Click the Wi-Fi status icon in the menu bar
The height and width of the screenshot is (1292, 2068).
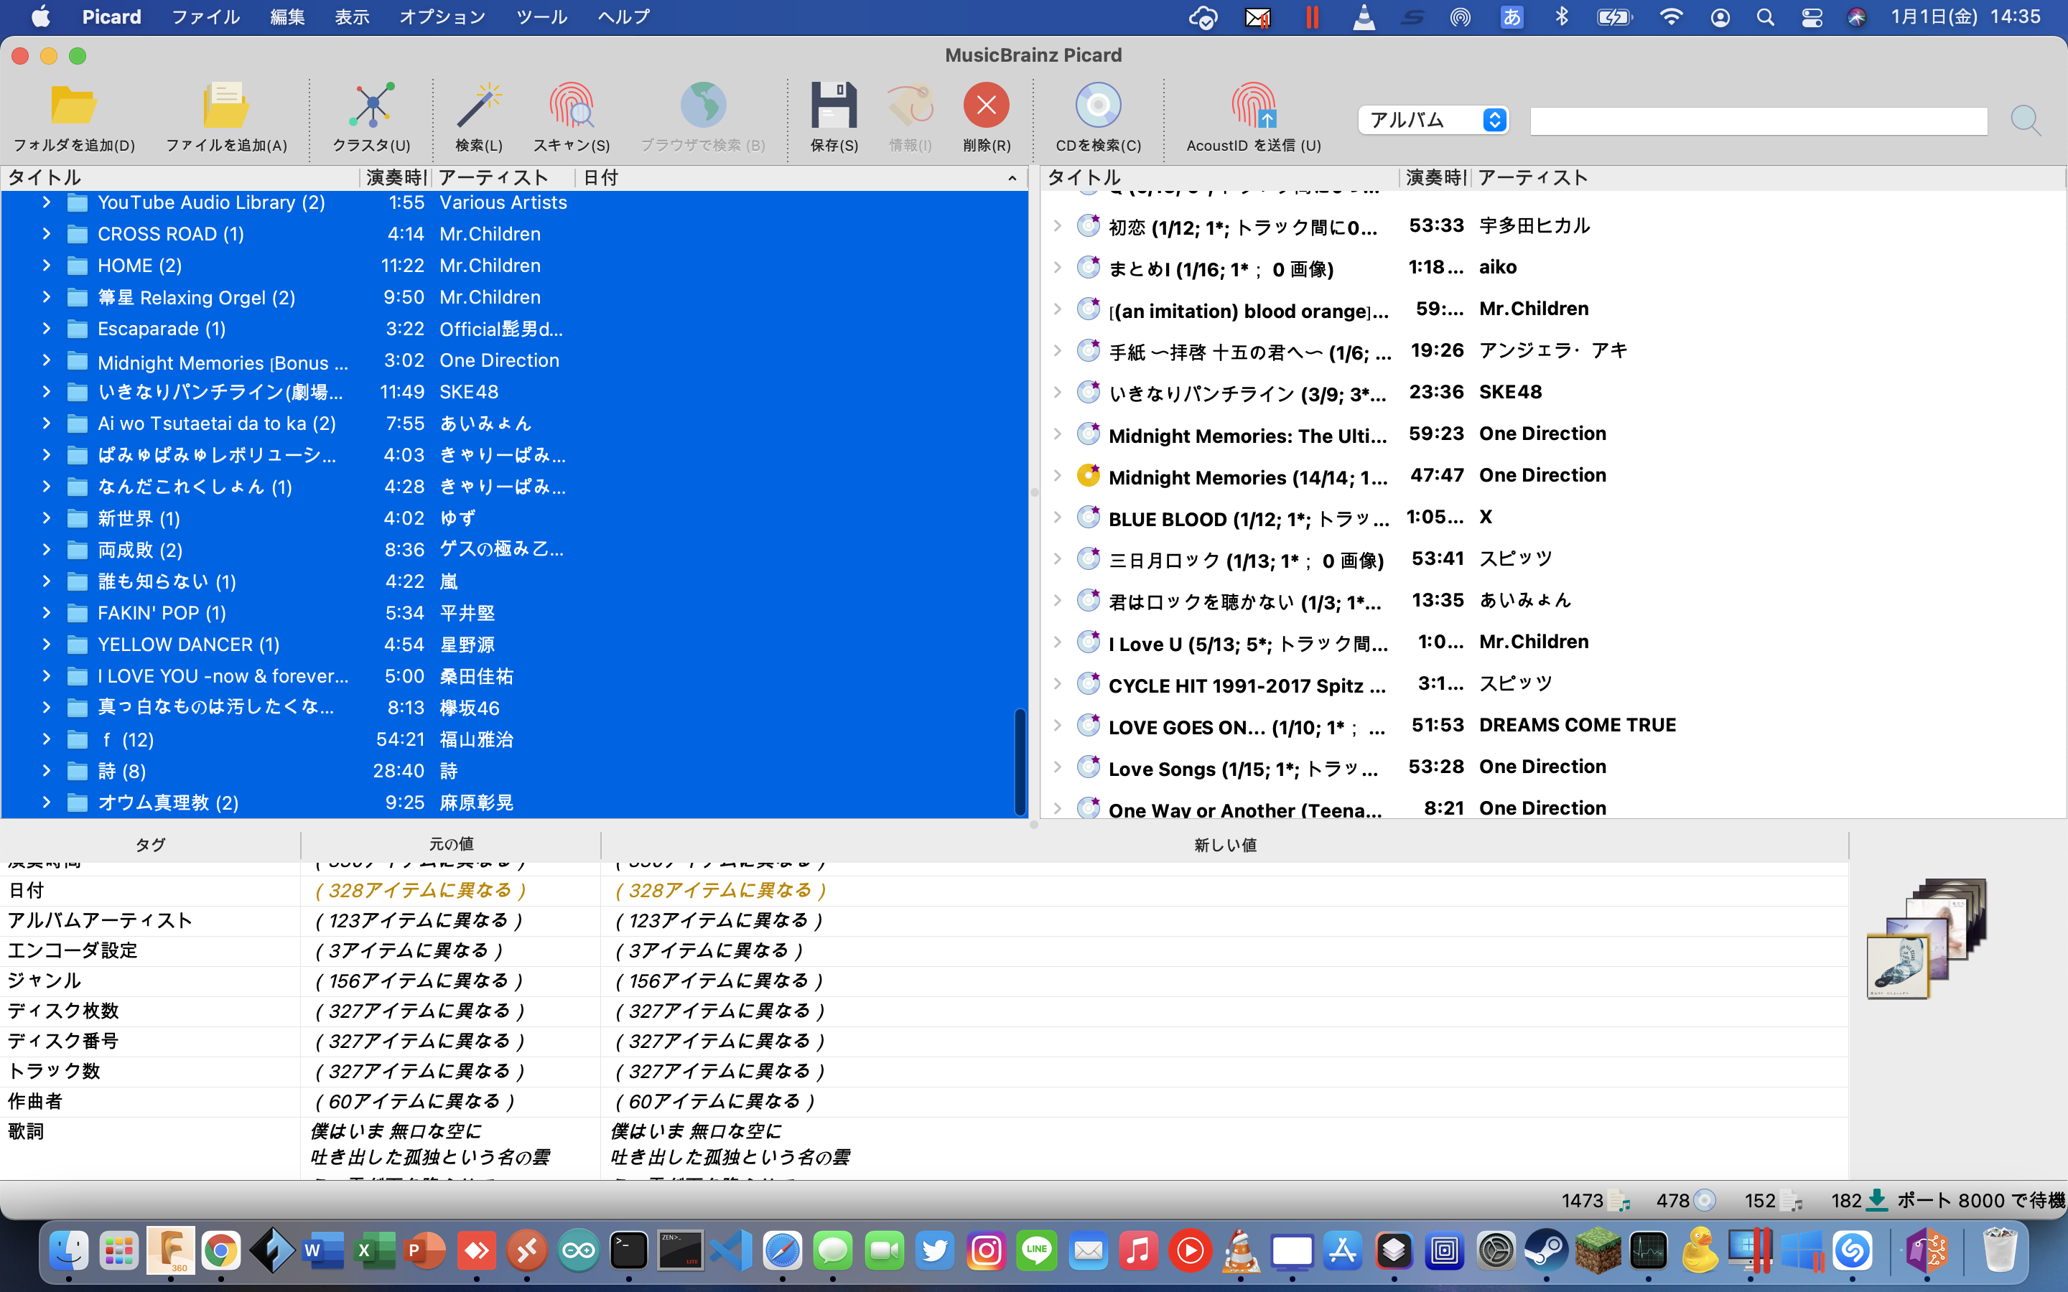click(x=1671, y=17)
